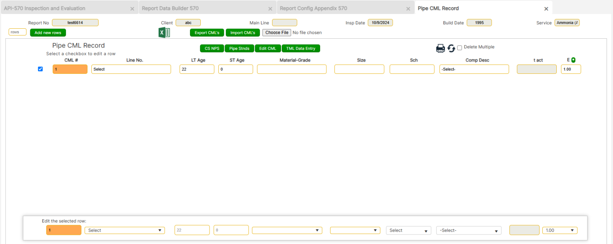Click the Export CML's button
Viewport: 613px width, 244px height.
tap(207, 32)
